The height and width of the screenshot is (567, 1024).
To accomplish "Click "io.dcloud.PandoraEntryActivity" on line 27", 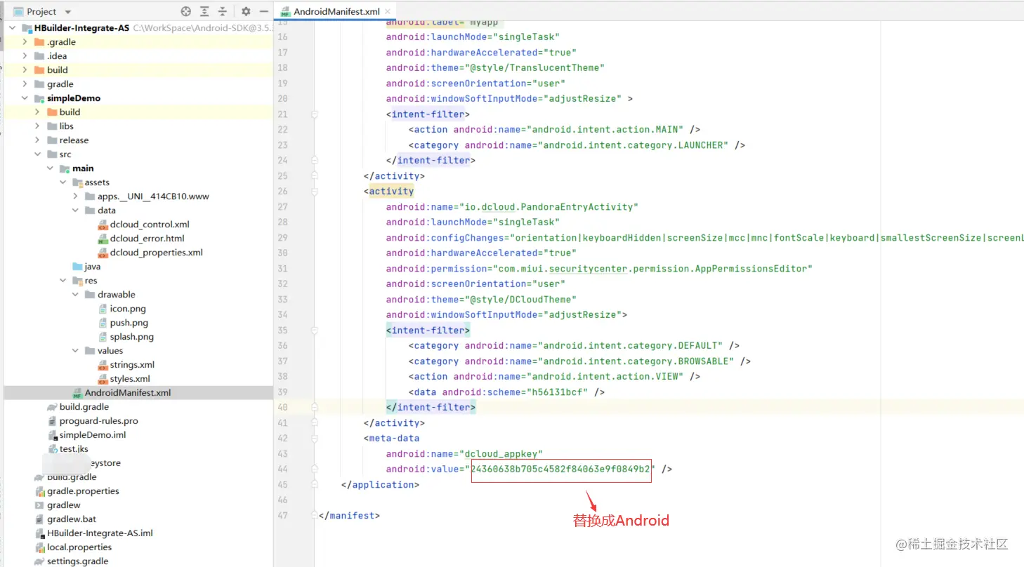I will [549, 207].
